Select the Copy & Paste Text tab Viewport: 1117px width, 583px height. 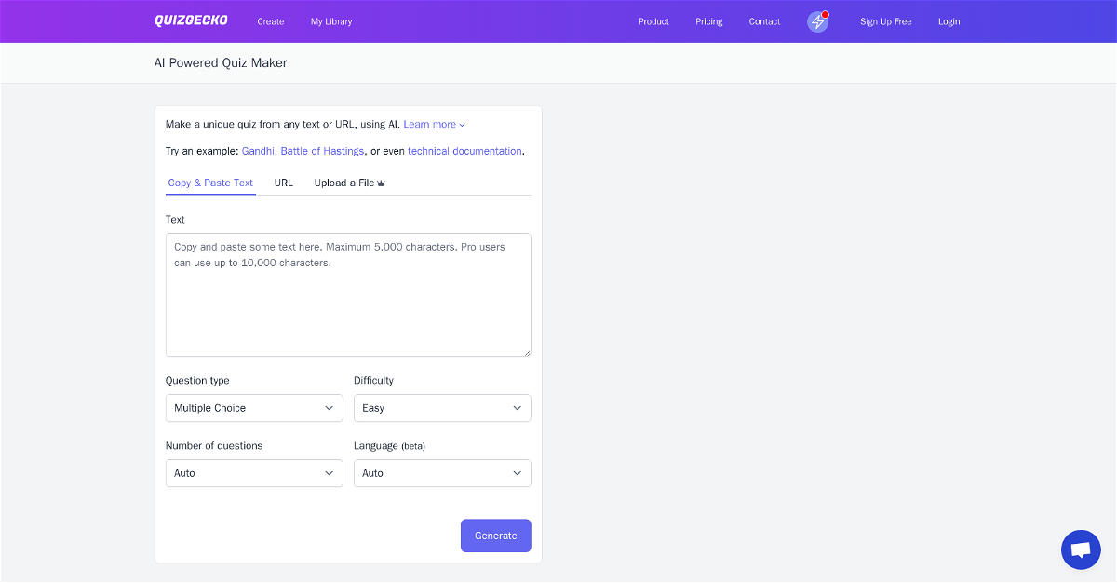[210, 183]
